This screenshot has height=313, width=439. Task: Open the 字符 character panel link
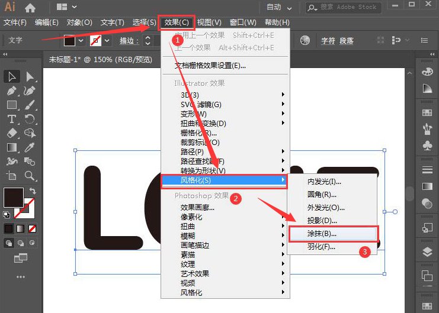click(328, 41)
